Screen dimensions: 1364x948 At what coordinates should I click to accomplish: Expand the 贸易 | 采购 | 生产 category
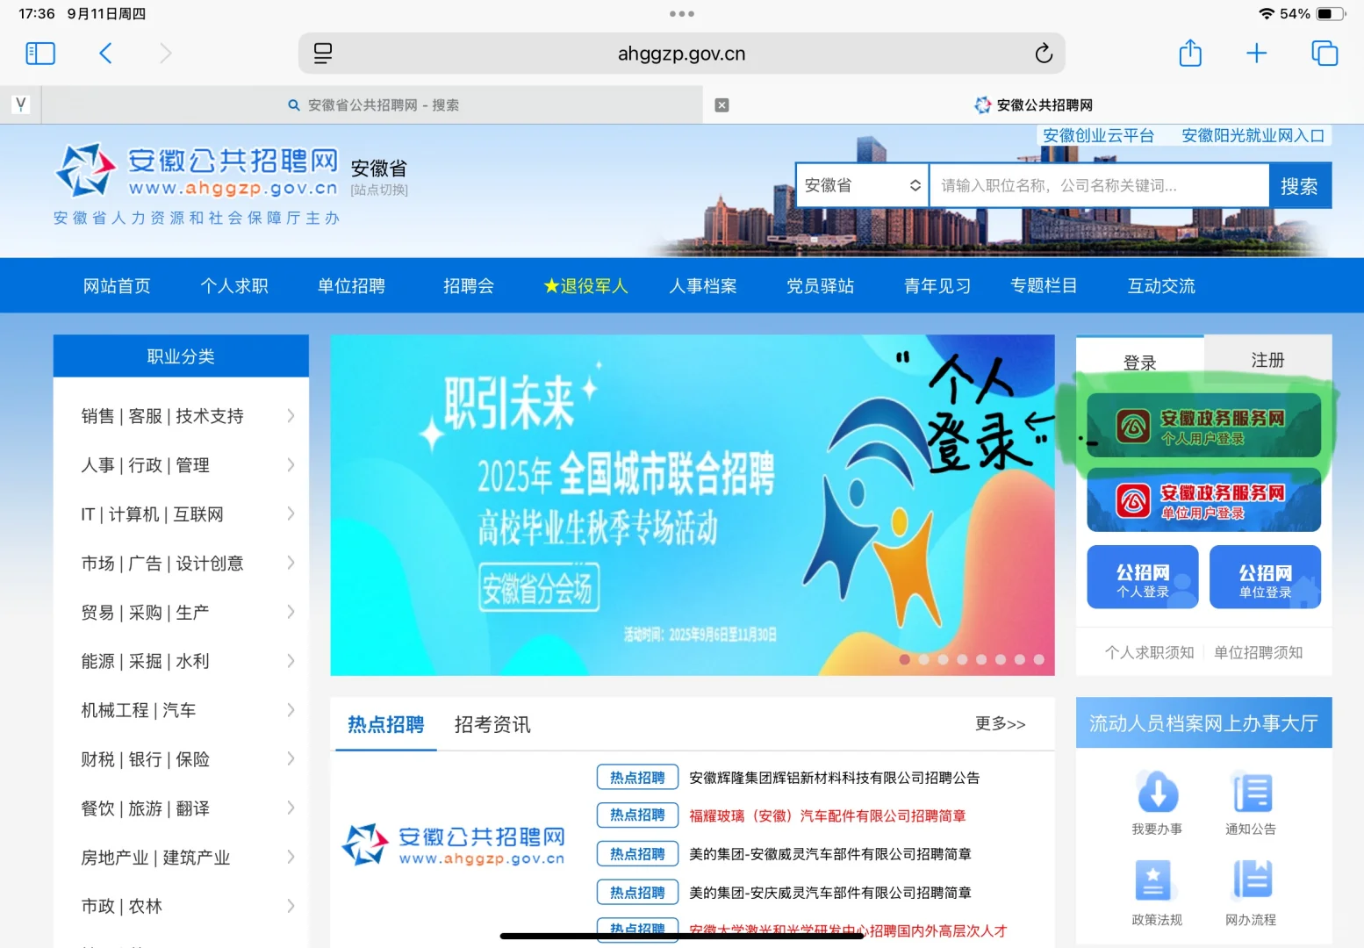pyautogui.click(x=181, y=613)
